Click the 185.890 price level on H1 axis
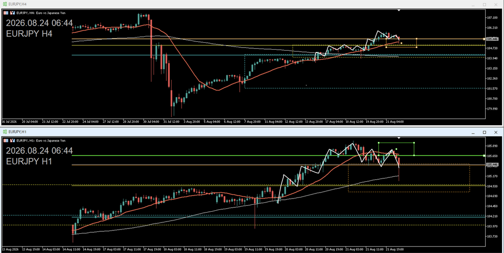 click(493, 146)
